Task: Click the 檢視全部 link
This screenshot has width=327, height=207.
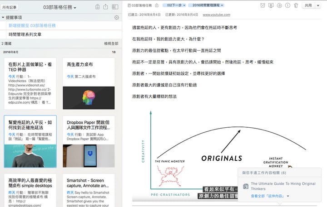Action: 111,43
